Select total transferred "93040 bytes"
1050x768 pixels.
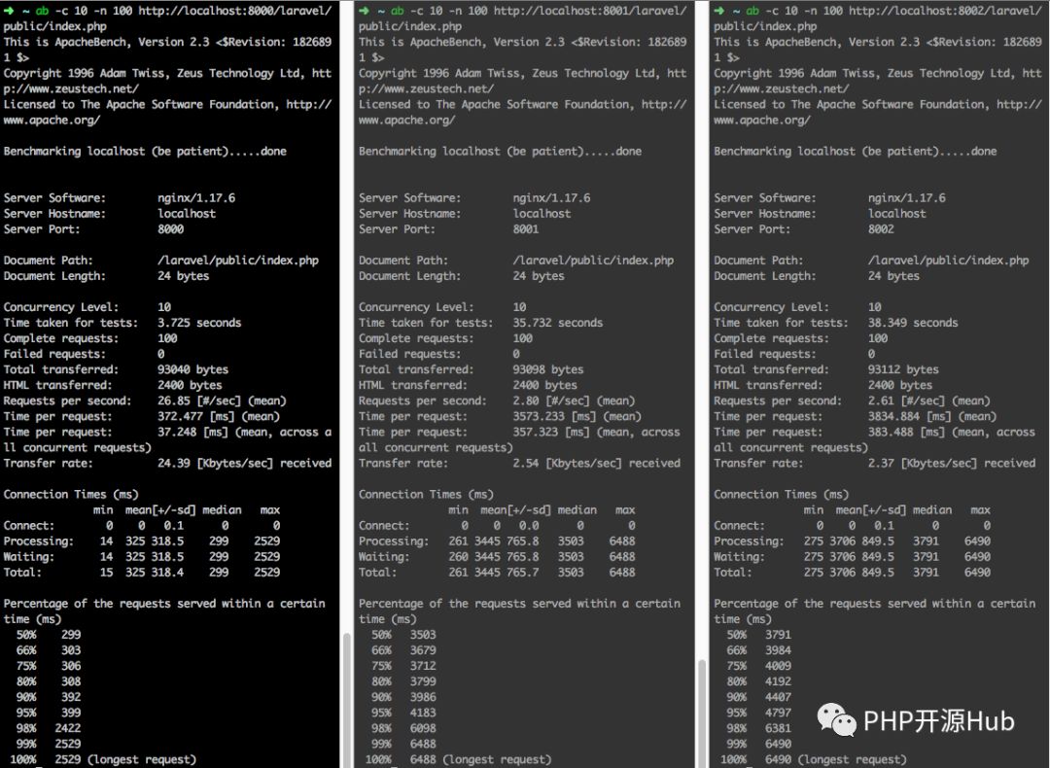click(192, 369)
